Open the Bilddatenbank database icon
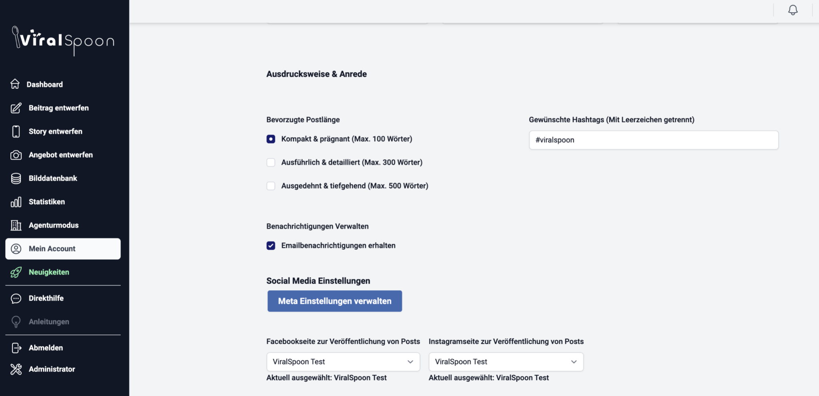Screen dimensions: 819x396 tap(16, 178)
